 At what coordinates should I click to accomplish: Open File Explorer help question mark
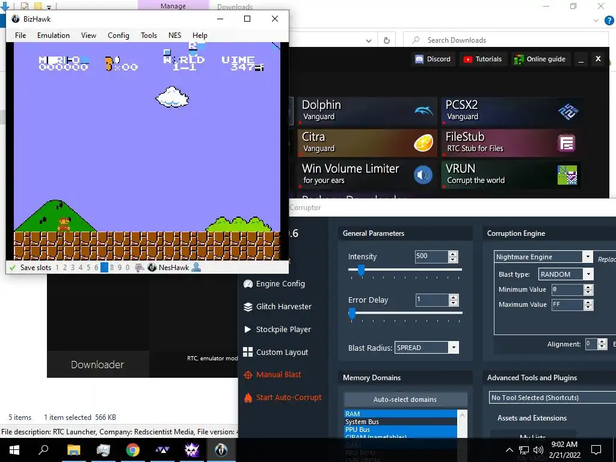click(609, 20)
